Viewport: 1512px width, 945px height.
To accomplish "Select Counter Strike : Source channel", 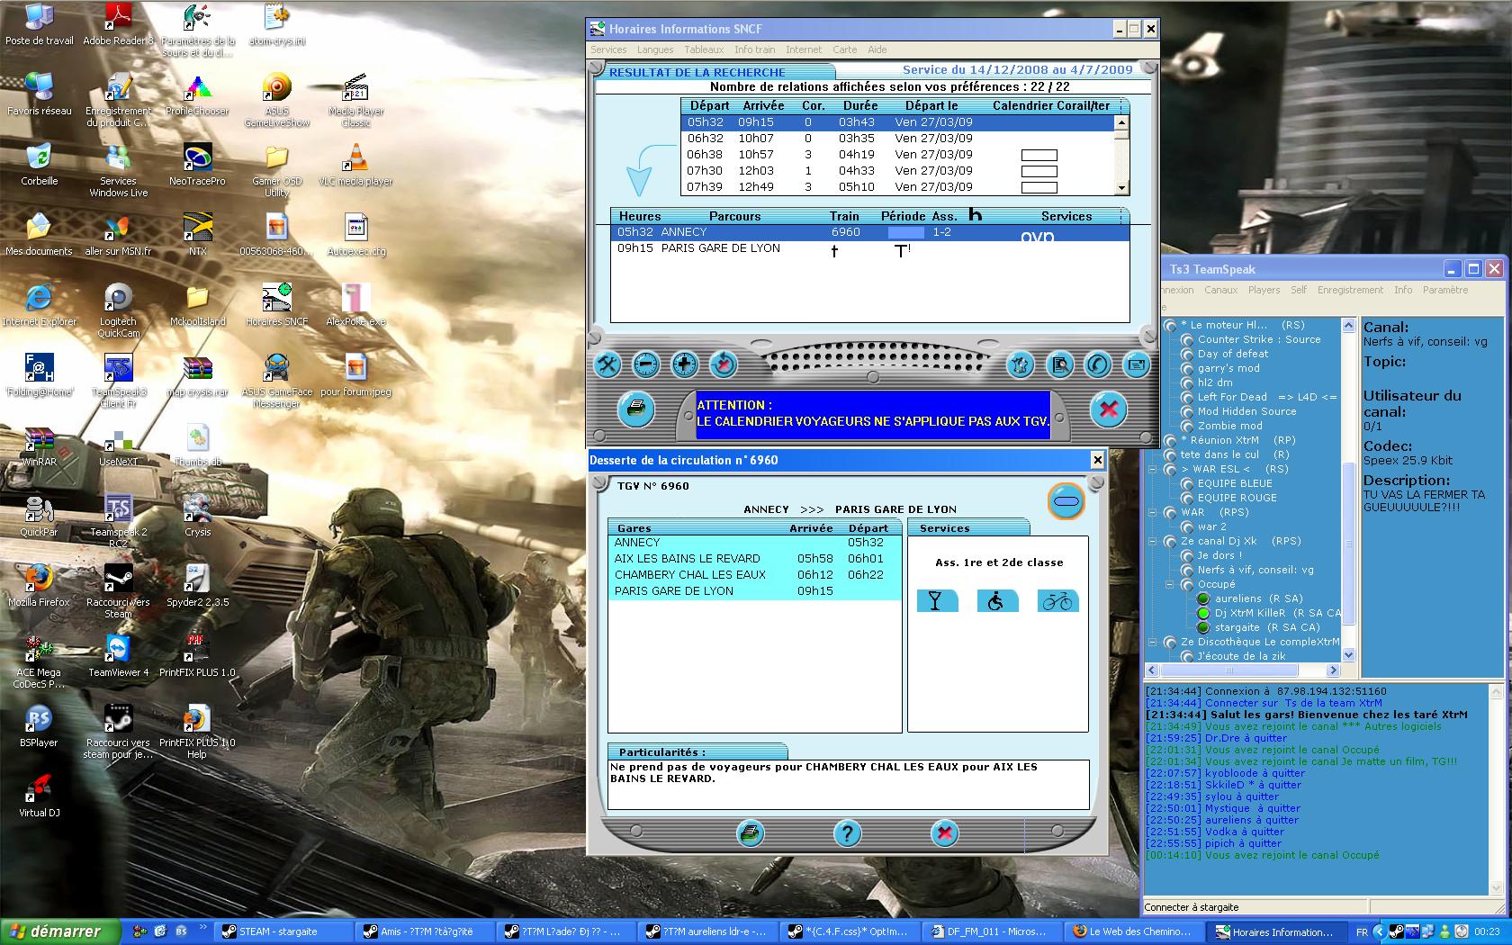I will click(x=1258, y=339).
